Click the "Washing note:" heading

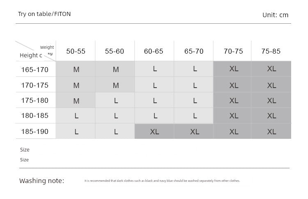coord(42,181)
